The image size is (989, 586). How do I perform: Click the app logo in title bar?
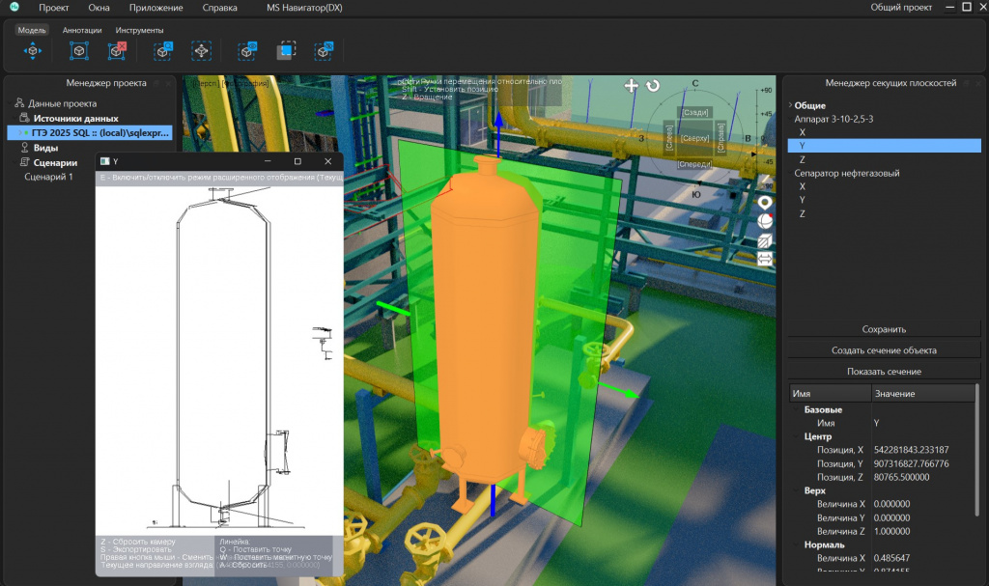(14, 8)
